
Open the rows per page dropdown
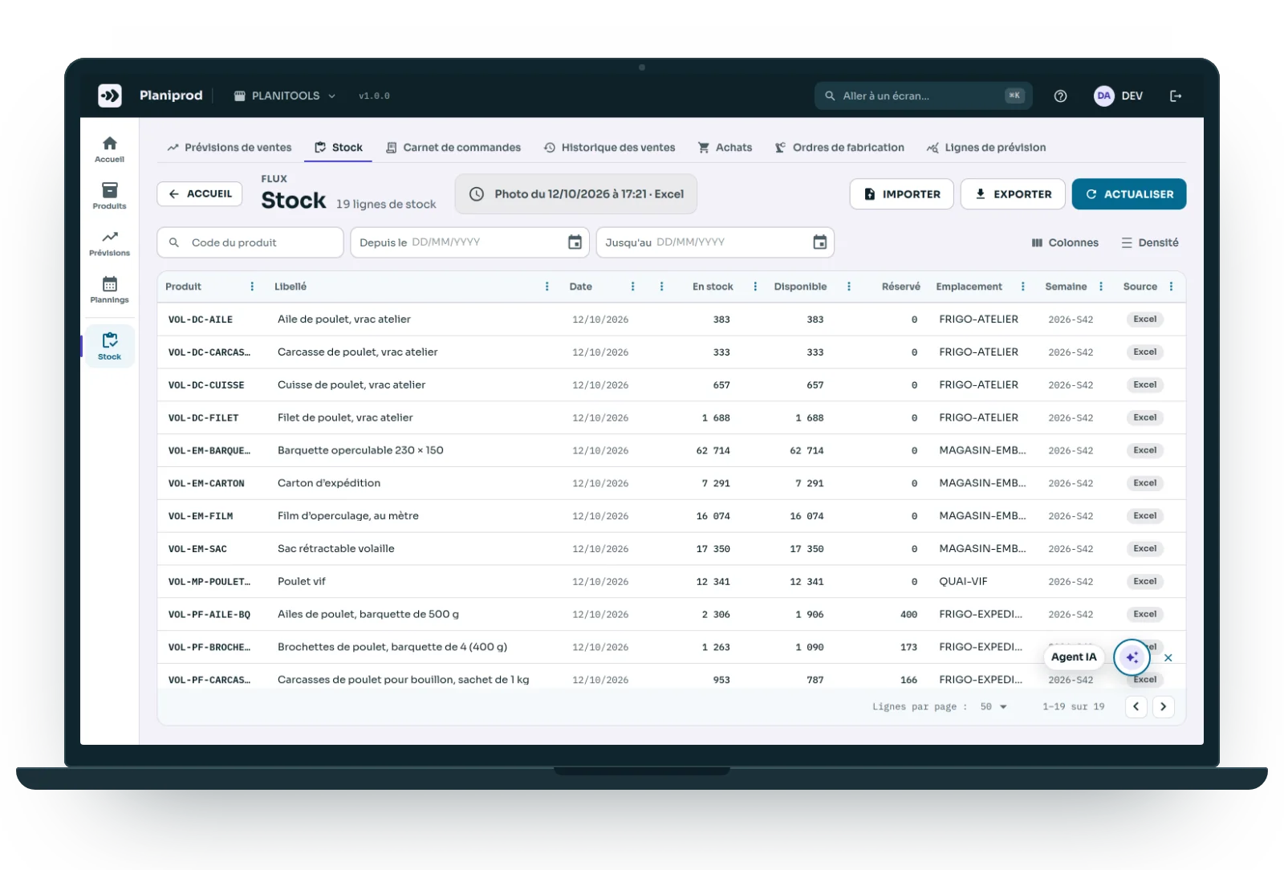point(993,707)
